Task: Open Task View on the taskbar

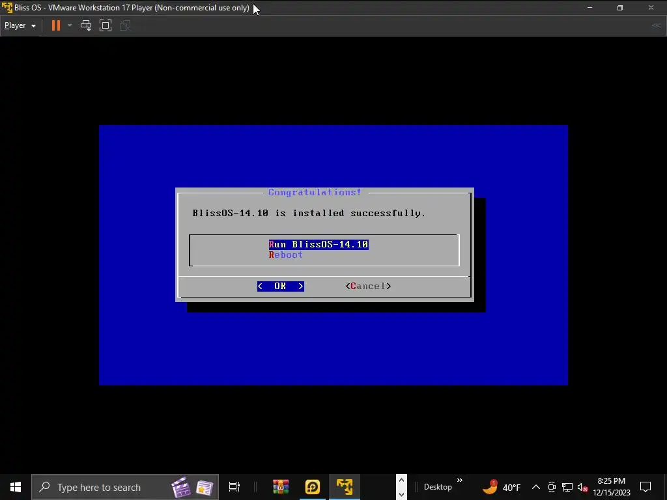Action: click(234, 487)
